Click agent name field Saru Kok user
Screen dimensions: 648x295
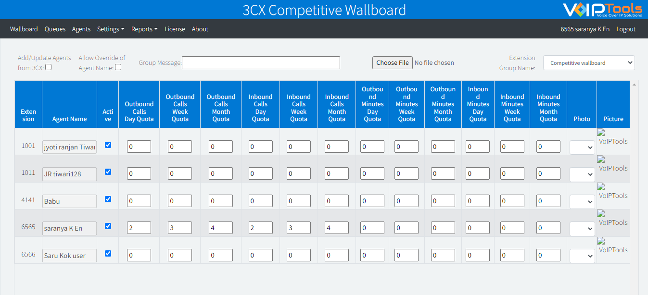click(69, 256)
